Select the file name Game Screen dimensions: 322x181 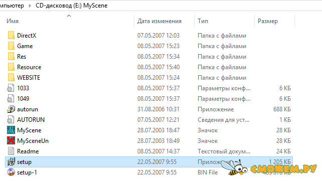tap(25, 46)
